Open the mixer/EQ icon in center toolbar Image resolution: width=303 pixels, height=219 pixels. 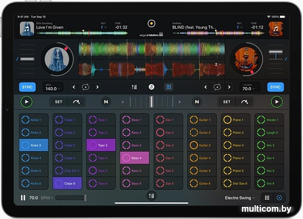pos(134,87)
